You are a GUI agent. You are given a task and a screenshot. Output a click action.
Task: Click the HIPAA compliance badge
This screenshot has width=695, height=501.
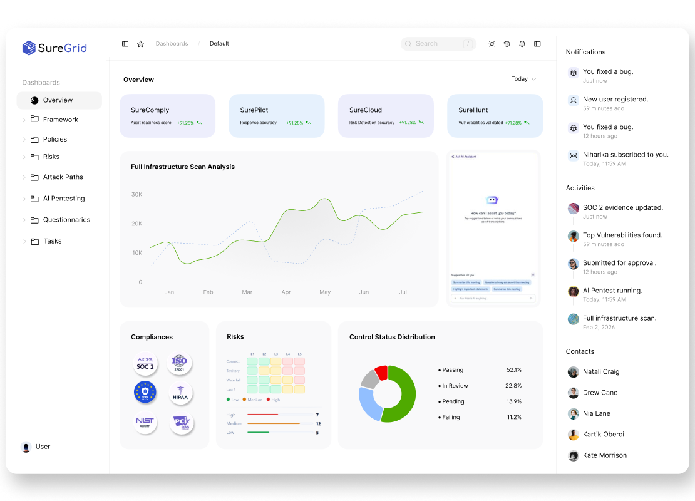[181, 393]
